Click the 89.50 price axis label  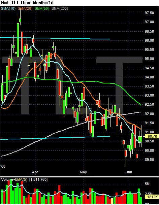(149, 160)
